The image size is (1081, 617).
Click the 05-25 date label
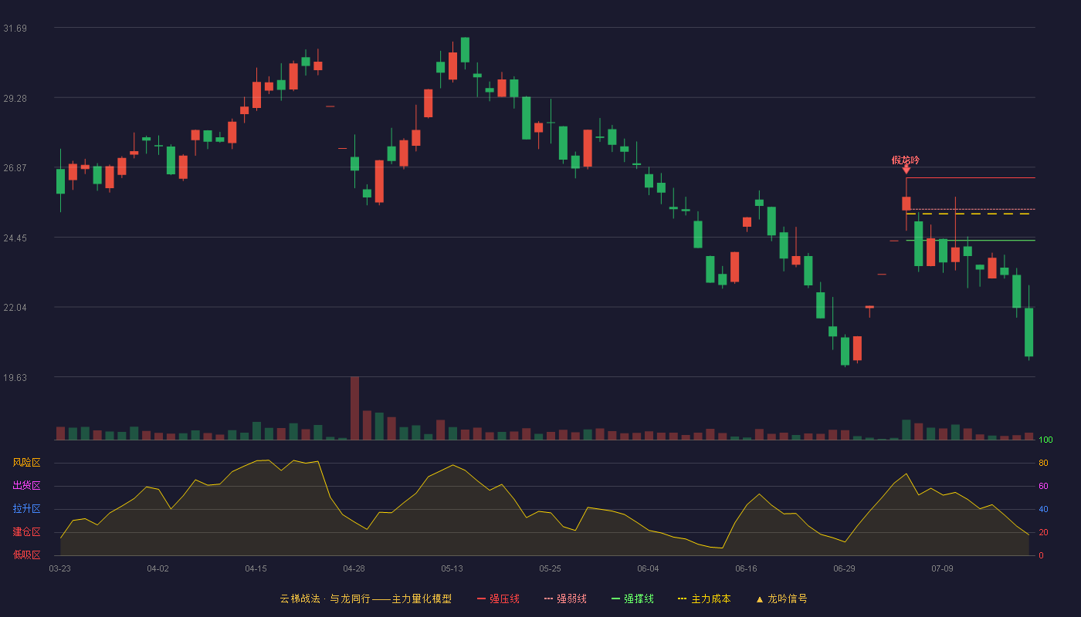[550, 568]
